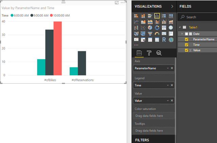Screen dimensions: 217x143
Task: Select the clustered column chart visualization
Action: pos(157,16)
